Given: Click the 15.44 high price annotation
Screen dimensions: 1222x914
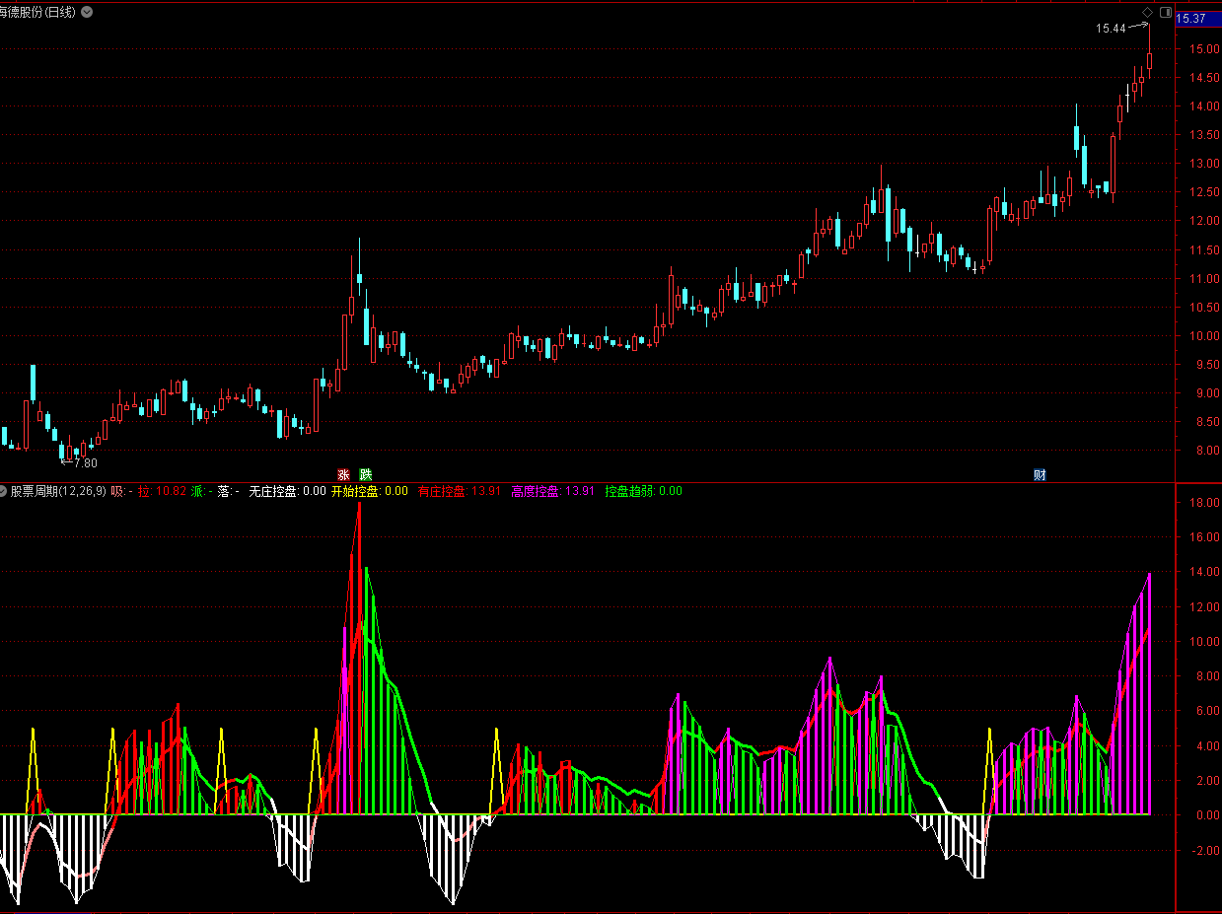Looking at the screenshot, I should (x=1111, y=29).
